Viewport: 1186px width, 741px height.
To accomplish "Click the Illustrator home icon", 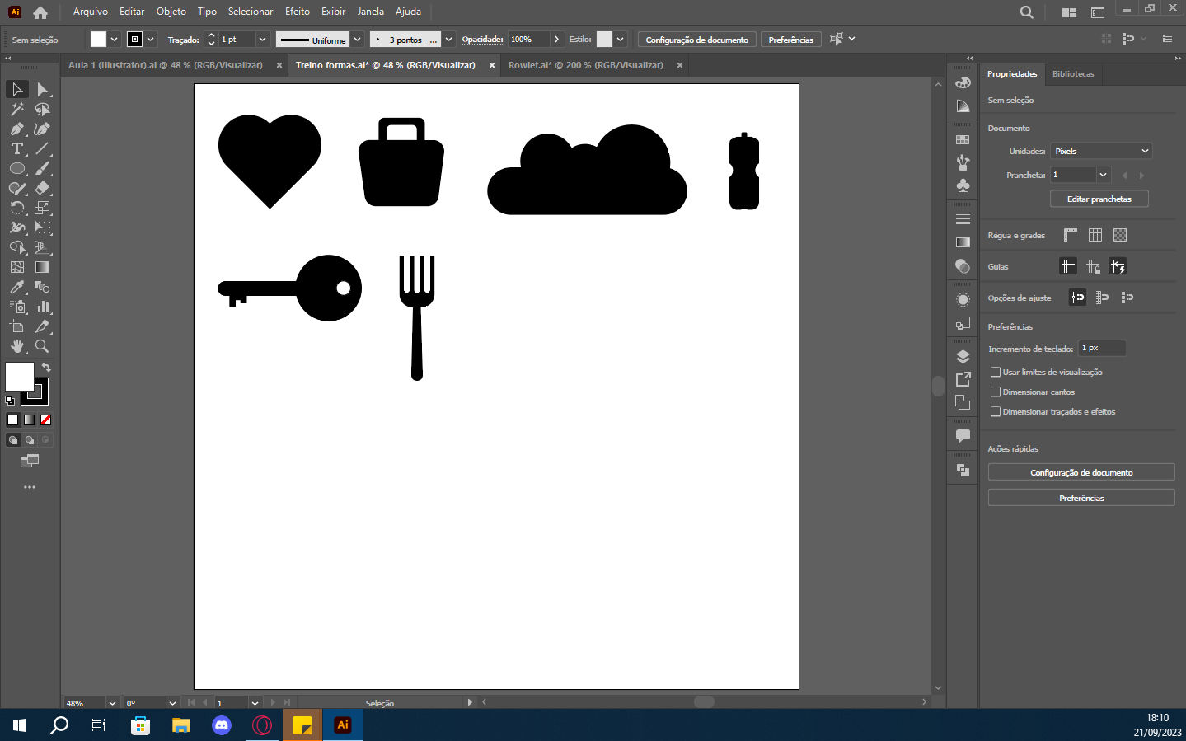I will tap(40, 12).
